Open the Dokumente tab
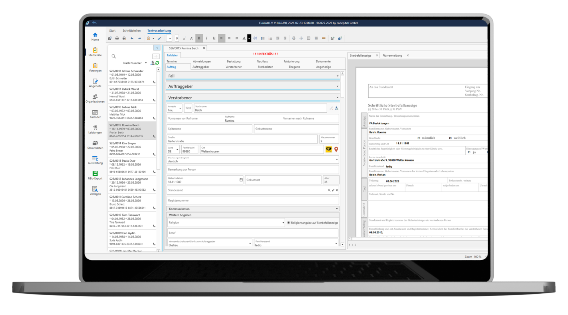Screen dimensions: 568x315 click(323, 61)
